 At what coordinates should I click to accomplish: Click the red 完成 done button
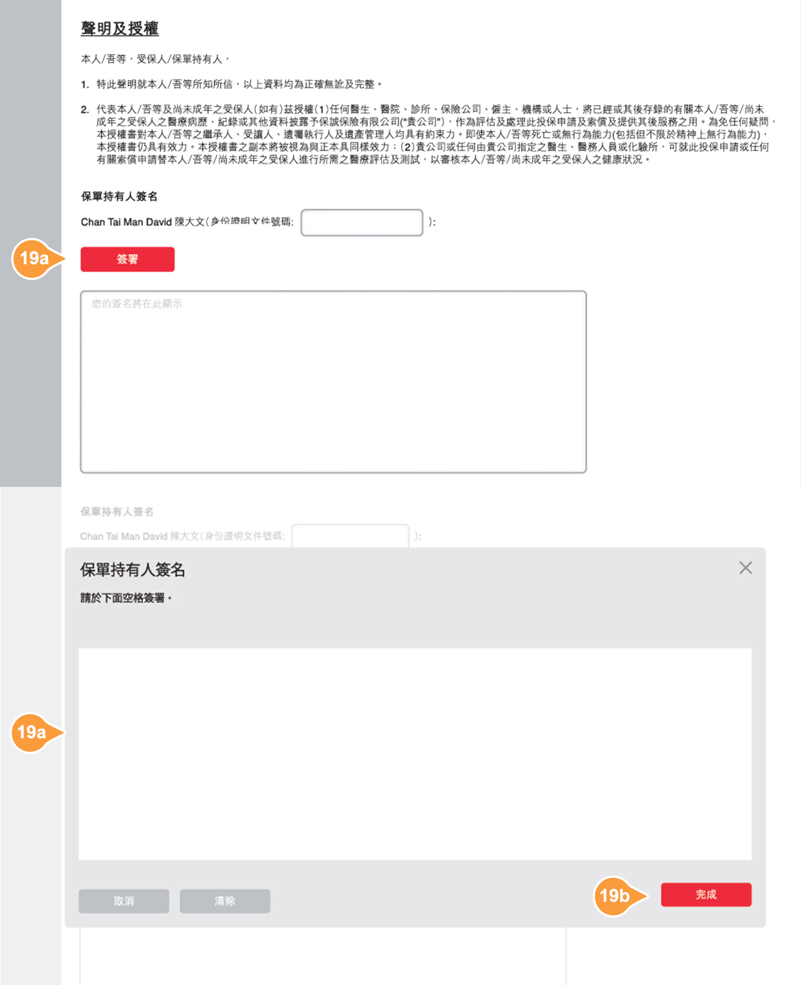706,895
